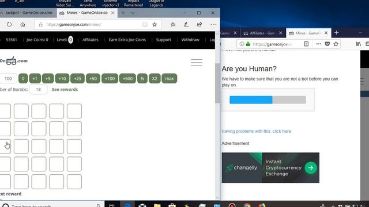Go to the Edge home page

click(22, 24)
